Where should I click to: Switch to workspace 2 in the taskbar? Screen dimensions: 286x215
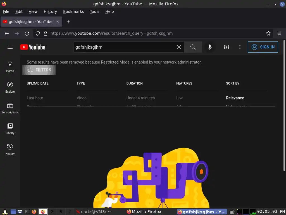pyautogui.click(x=52, y=212)
